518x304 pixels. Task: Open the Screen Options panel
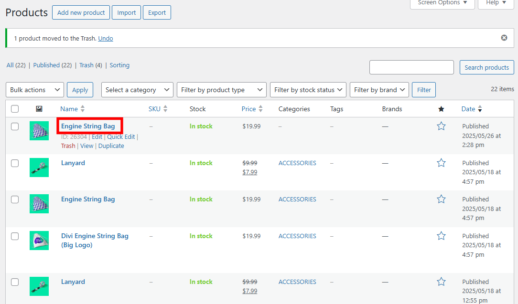[442, 4]
